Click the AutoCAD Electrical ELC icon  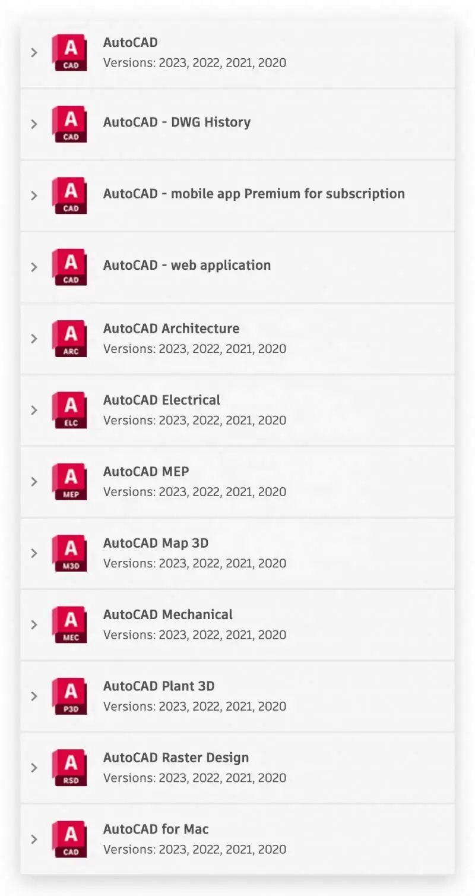click(x=69, y=410)
